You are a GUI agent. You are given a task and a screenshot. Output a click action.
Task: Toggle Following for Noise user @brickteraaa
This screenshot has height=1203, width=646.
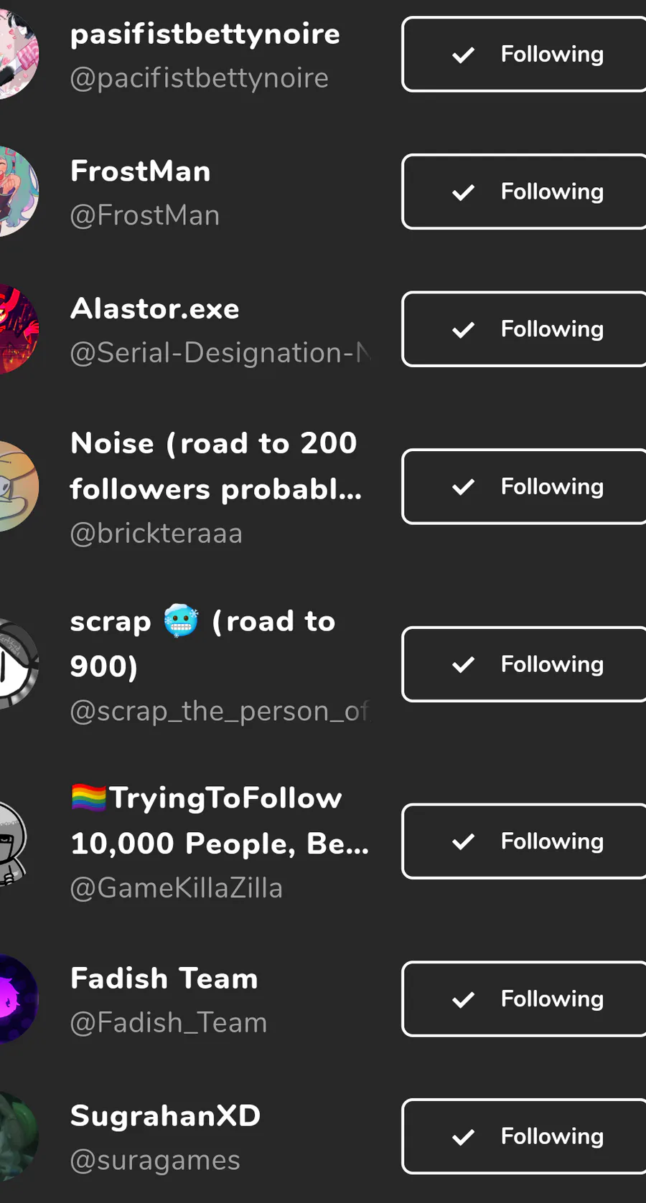pos(525,487)
